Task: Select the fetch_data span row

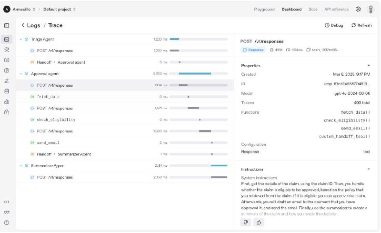Action: [125, 97]
